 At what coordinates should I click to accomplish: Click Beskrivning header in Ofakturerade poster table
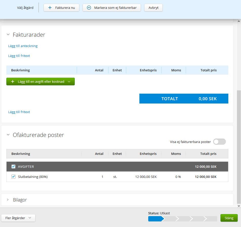(21, 154)
